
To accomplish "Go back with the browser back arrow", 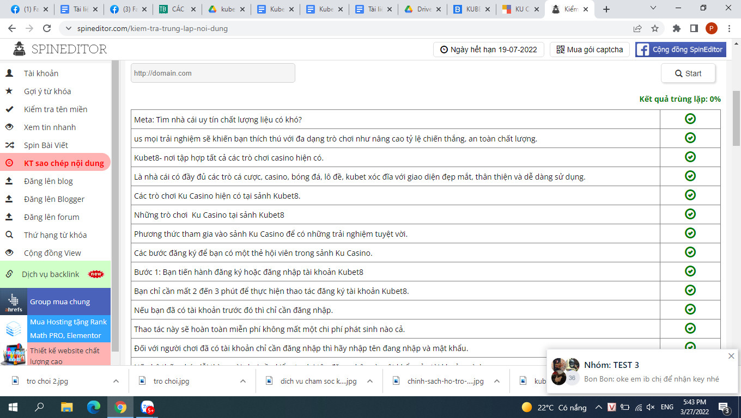I will pos(12,28).
